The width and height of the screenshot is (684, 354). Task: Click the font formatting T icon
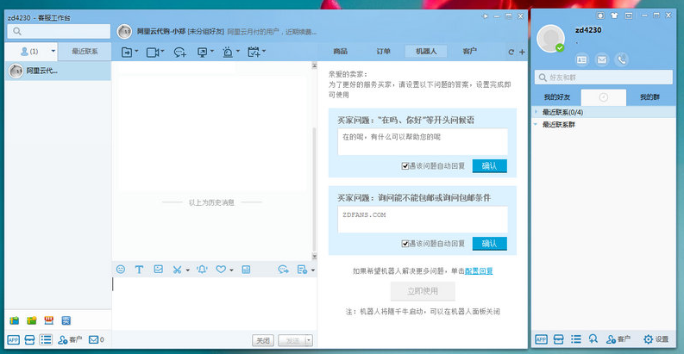pos(139,270)
